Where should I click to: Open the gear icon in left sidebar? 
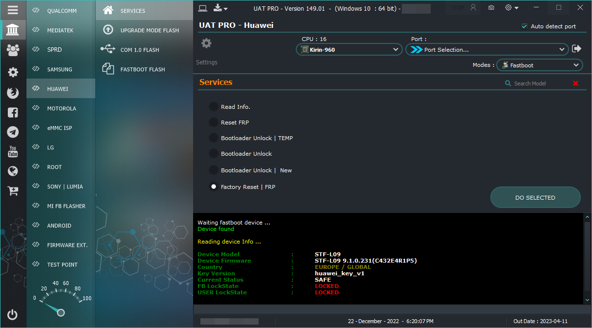(x=13, y=72)
